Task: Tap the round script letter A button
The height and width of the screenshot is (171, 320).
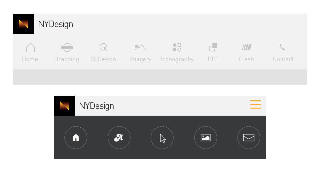Action: [x=119, y=137]
